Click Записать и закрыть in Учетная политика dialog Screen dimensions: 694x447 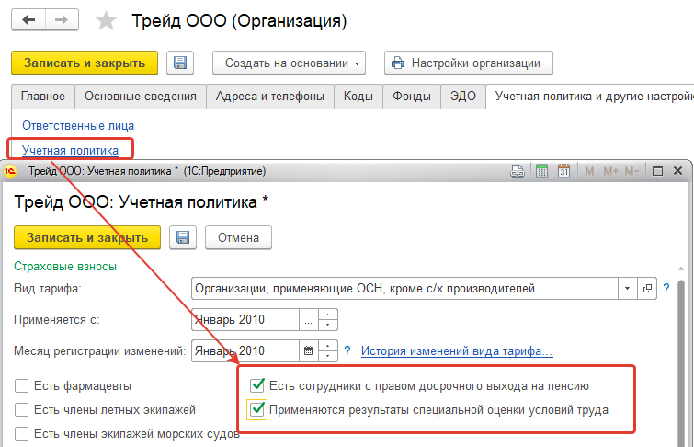coord(87,237)
